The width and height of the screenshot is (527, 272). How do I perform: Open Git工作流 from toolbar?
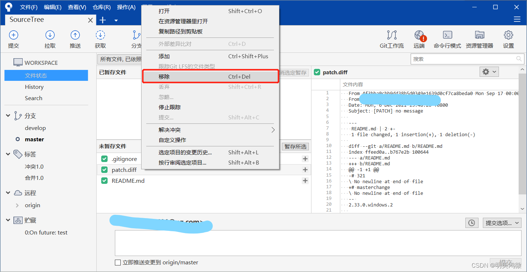click(x=392, y=35)
